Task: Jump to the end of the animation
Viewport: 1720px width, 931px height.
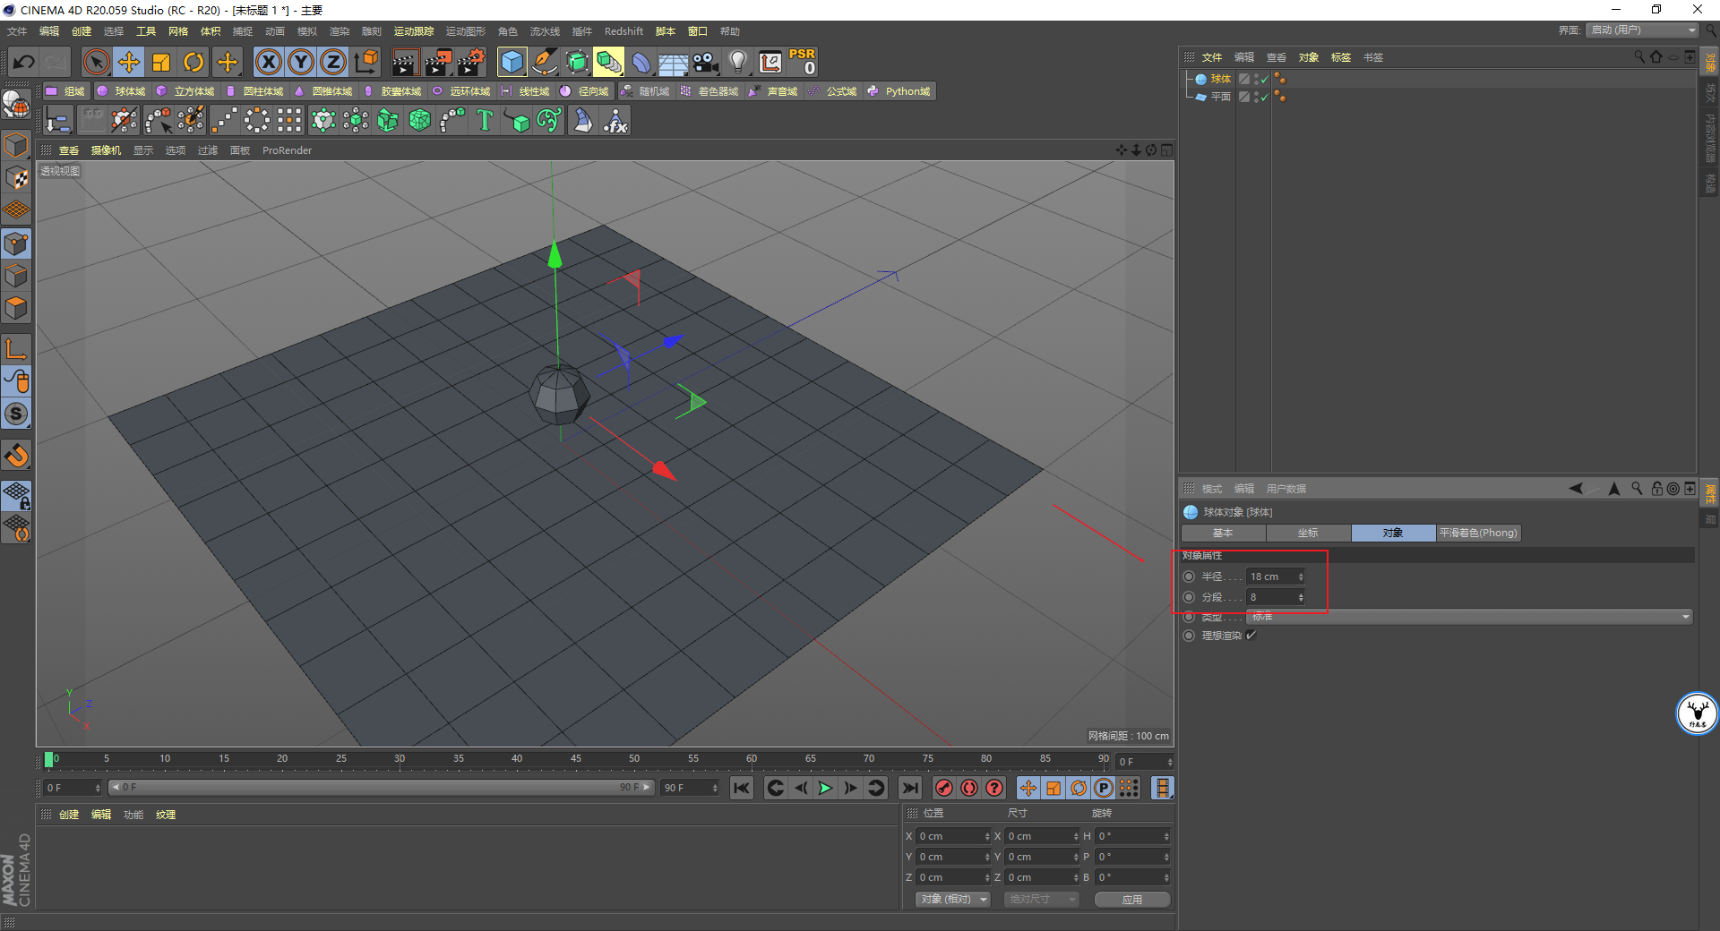Action: pyautogui.click(x=910, y=788)
